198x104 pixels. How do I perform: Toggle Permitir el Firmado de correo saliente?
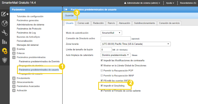point(102,91)
